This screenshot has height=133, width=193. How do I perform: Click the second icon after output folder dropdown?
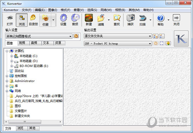[162, 36]
